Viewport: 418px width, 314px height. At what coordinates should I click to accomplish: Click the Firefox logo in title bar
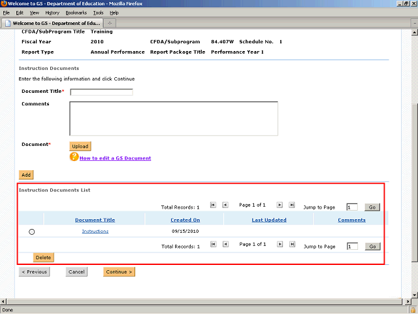pos(3,3)
